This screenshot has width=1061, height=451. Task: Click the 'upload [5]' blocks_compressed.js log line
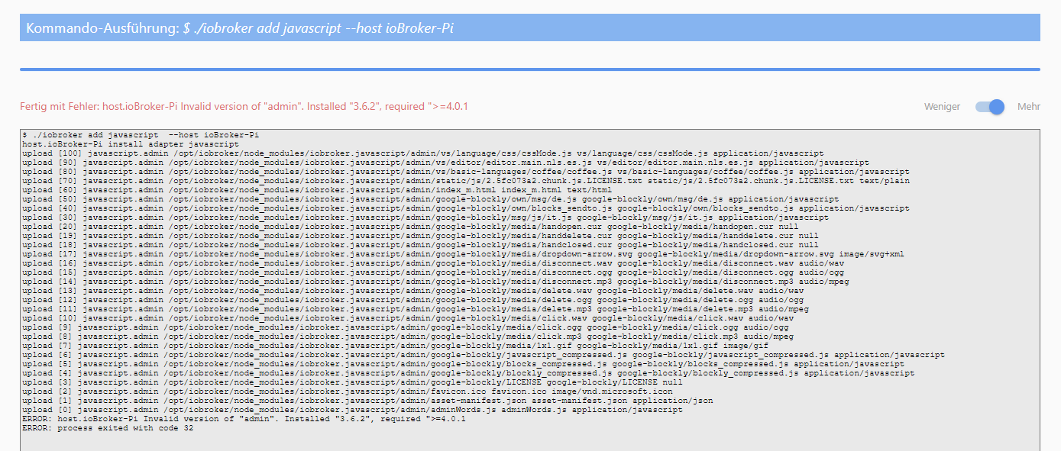pos(463,363)
